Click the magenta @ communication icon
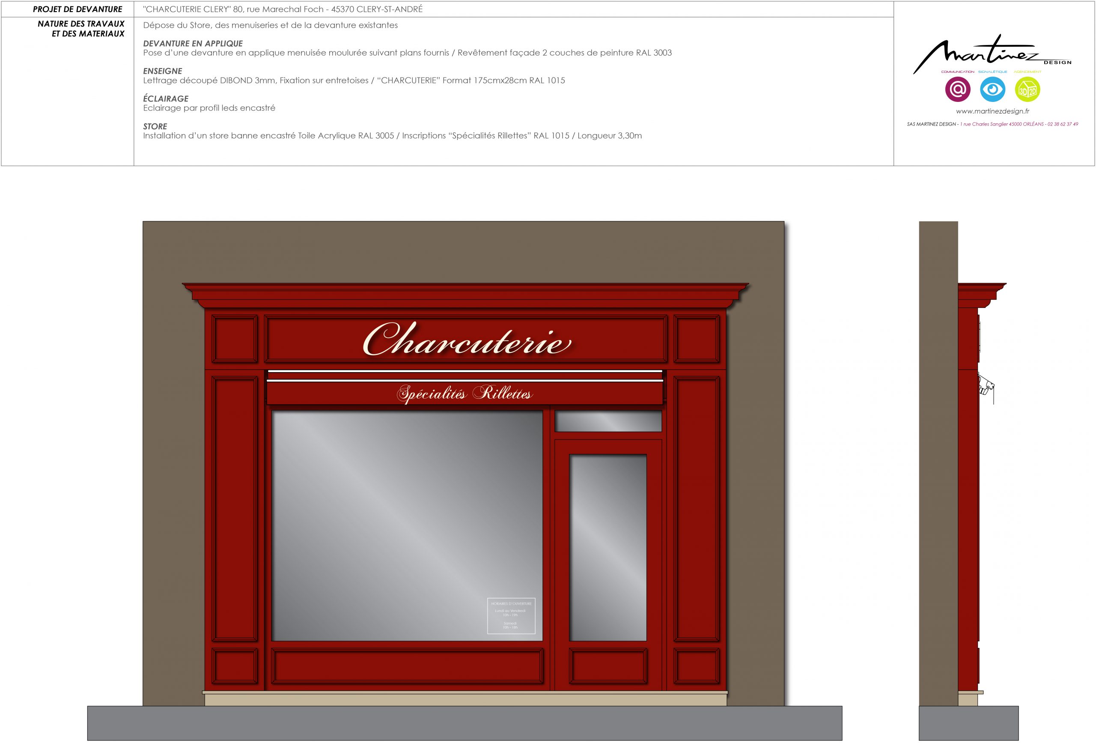This screenshot has height=743, width=1096. tap(957, 89)
